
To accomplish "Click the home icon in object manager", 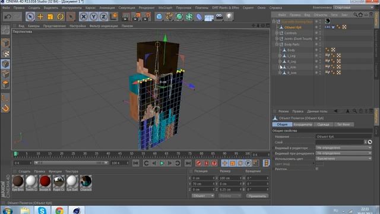I will 360,15.
